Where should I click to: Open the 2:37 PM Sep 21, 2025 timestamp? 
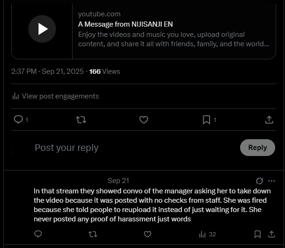pyautogui.click(x=47, y=71)
